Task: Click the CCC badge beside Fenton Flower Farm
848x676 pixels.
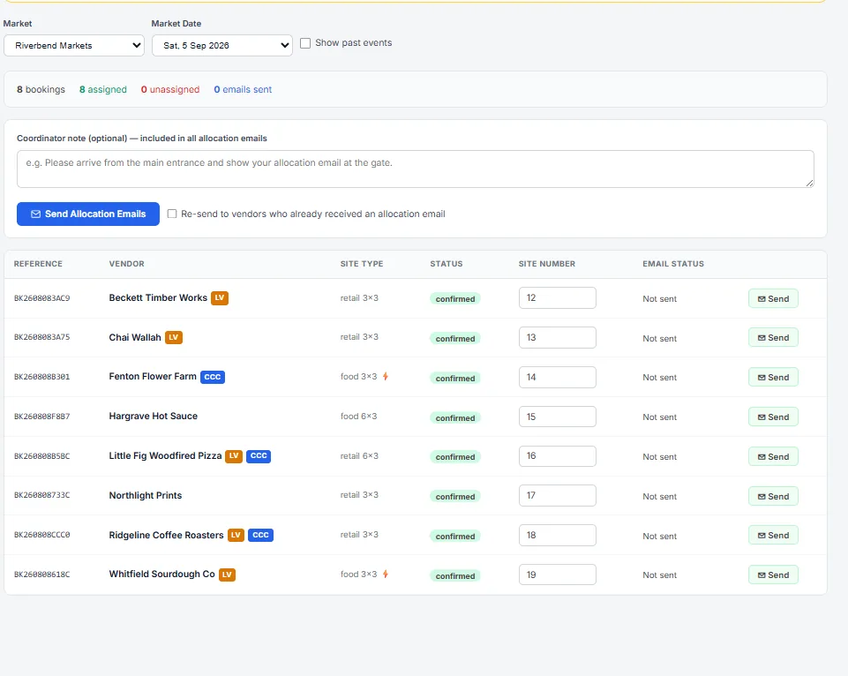Action: click(213, 377)
